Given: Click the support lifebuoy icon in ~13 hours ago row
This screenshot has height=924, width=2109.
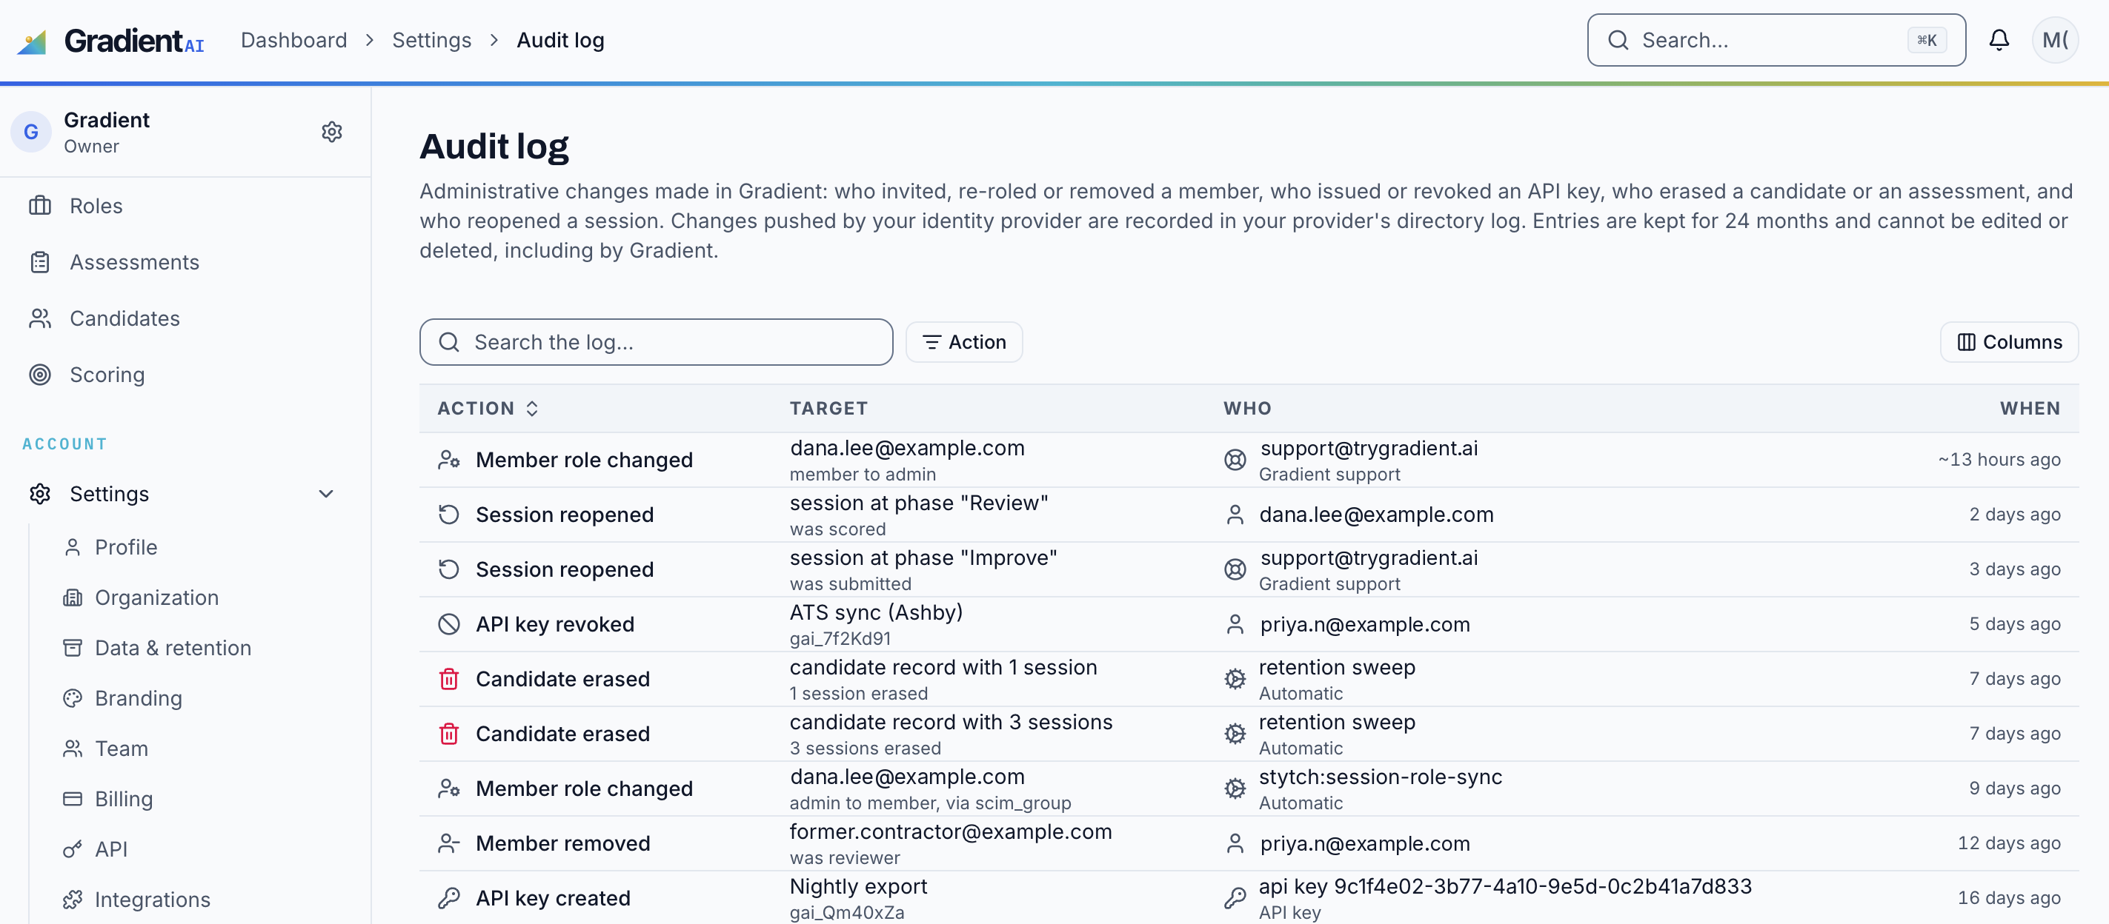Looking at the screenshot, I should pyautogui.click(x=1235, y=460).
